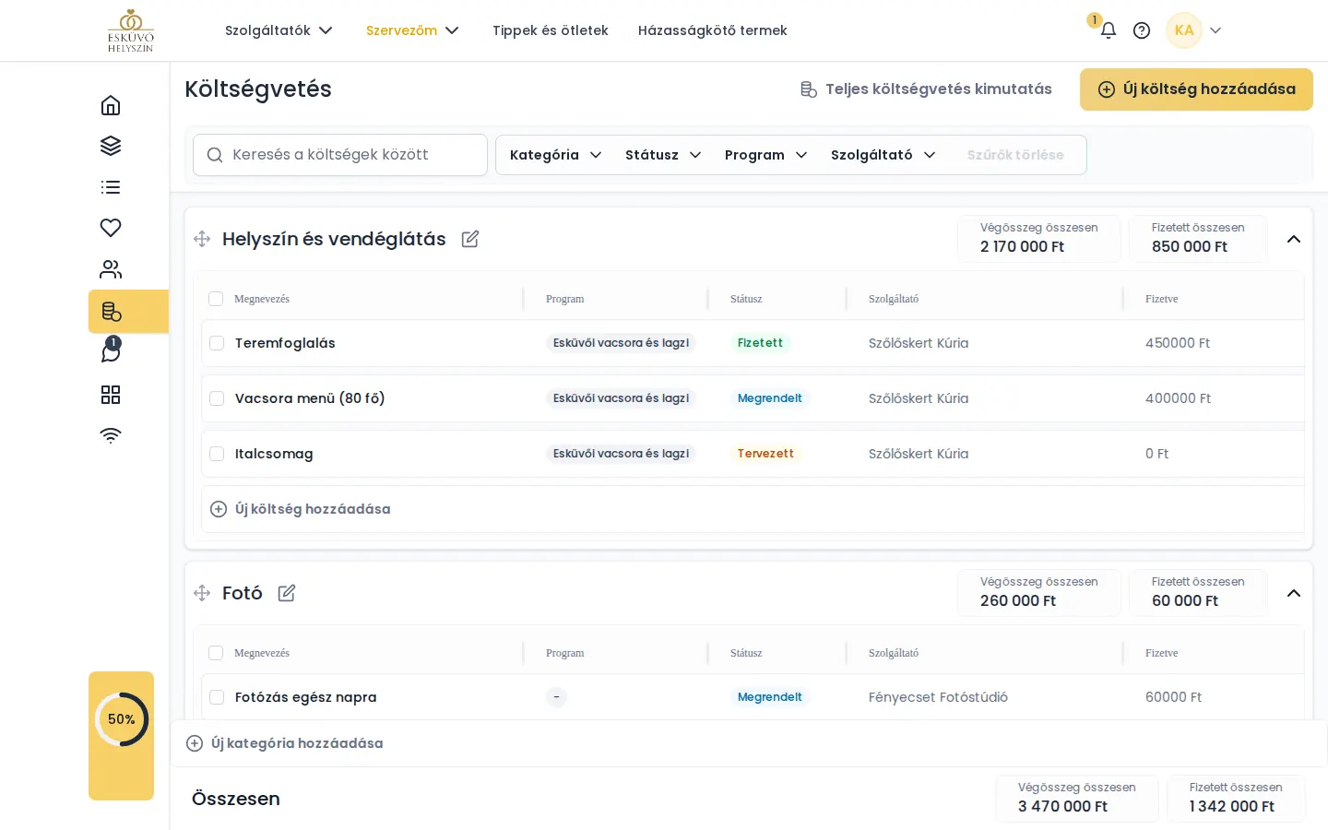
Task: Click the 450000 Ft paid amount
Action: 1178,343
